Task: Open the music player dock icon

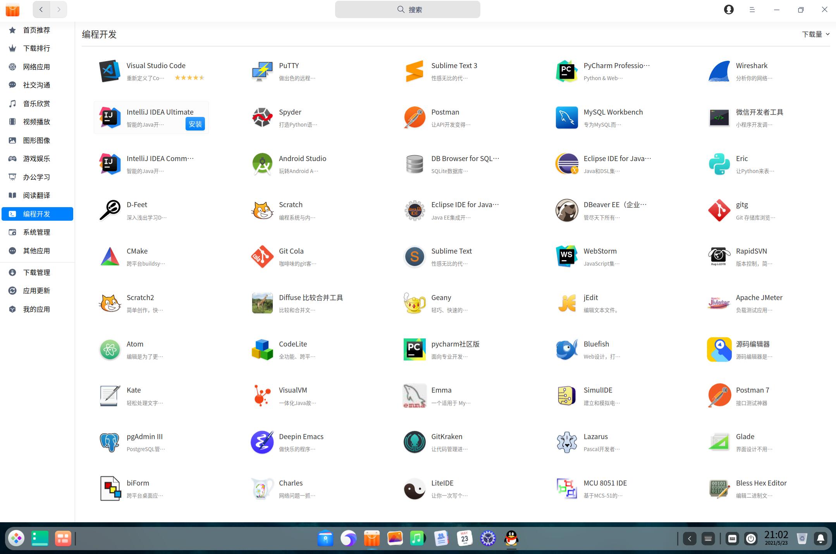Action: pos(418,538)
